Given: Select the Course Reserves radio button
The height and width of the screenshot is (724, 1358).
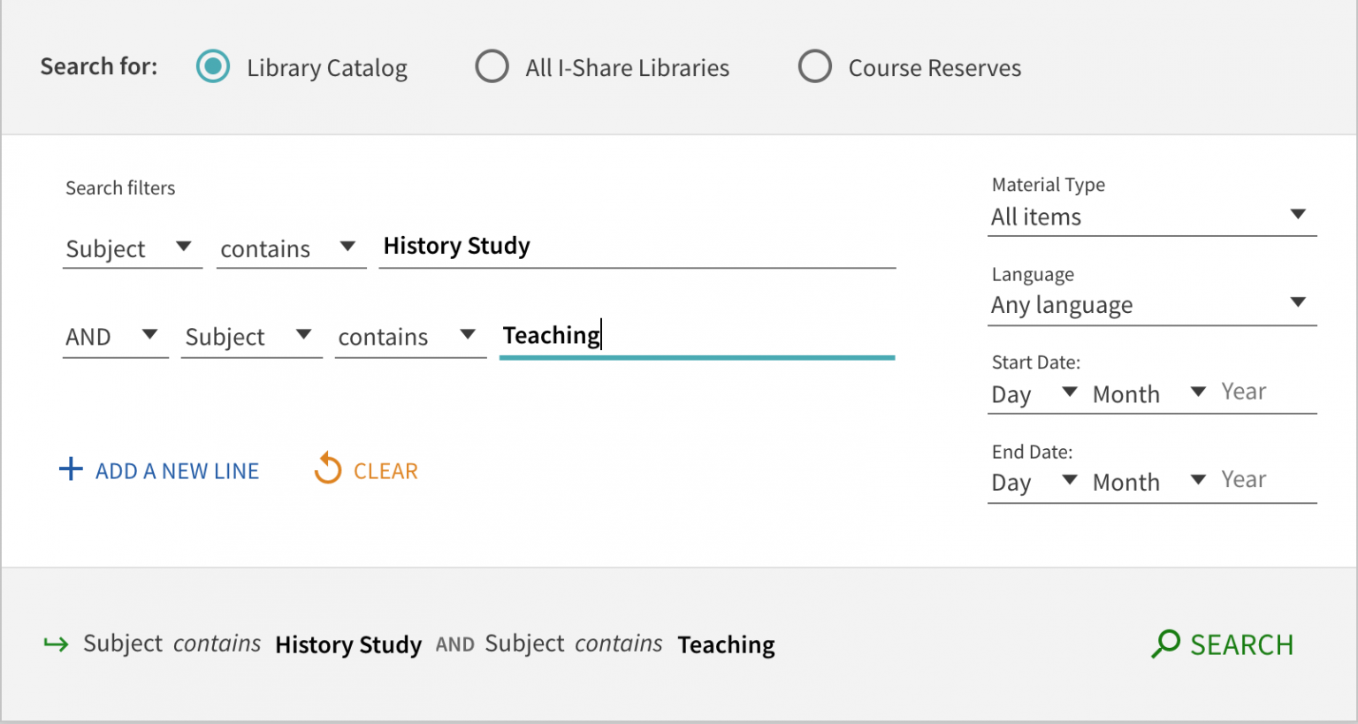Looking at the screenshot, I should [815, 67].
